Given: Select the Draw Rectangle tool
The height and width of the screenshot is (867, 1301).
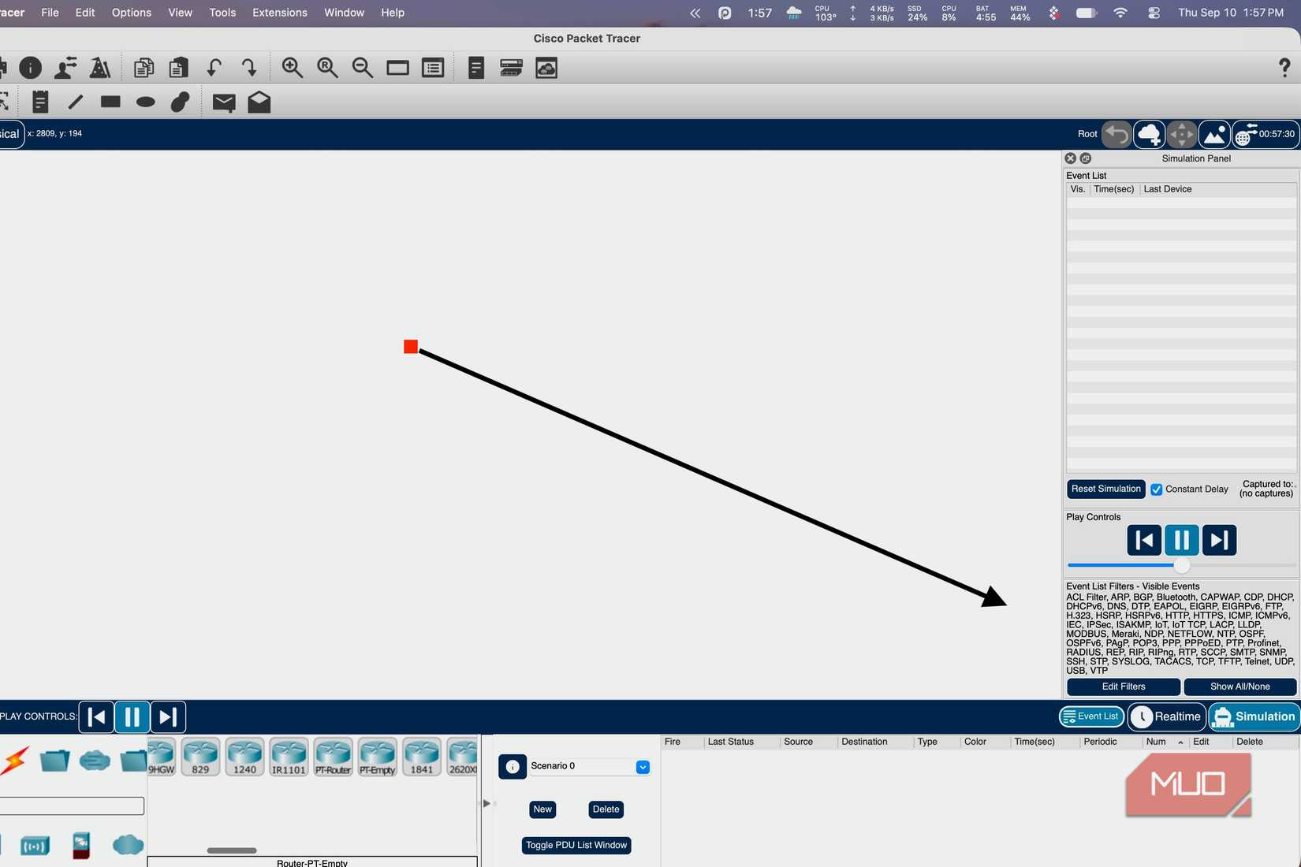Looking at the screenshot, I should [110, 102].
